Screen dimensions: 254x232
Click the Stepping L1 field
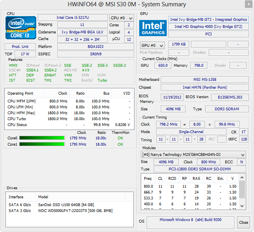click(x=83, y=25)
